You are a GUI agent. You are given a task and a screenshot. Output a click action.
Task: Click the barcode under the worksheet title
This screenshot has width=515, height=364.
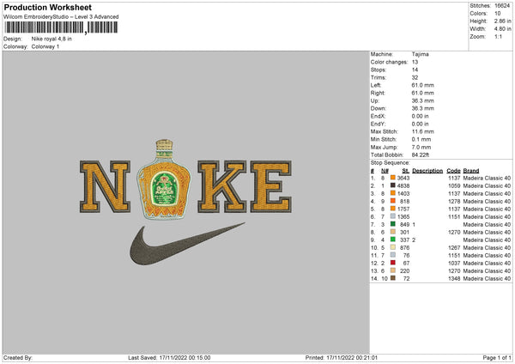pos(61,27)
